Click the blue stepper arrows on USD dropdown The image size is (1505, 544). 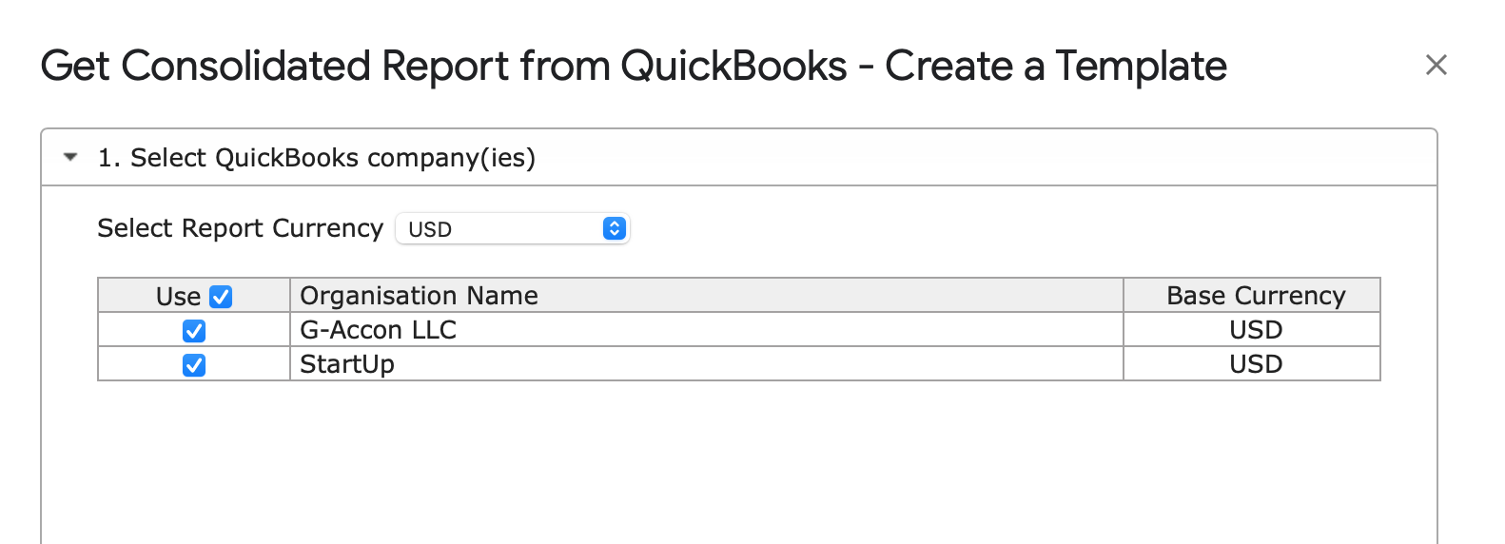click(615, 228)
